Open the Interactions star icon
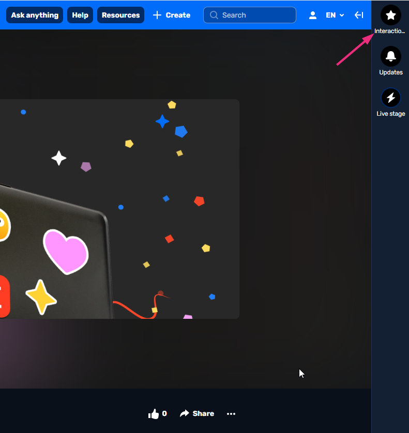 point(391,15)
